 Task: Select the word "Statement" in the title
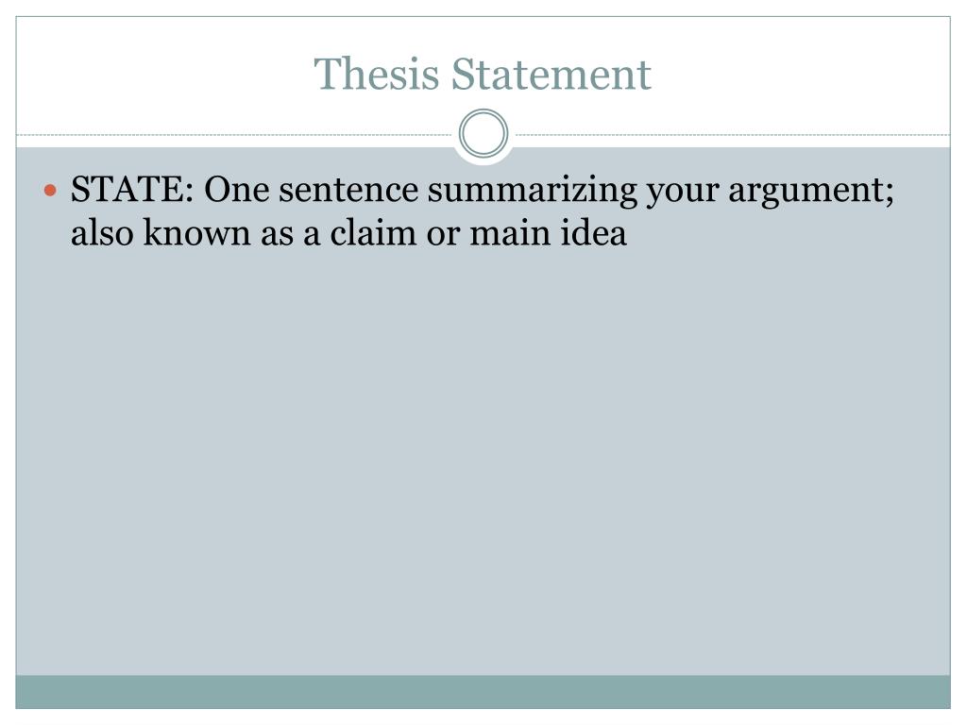[x=551, y=74]
